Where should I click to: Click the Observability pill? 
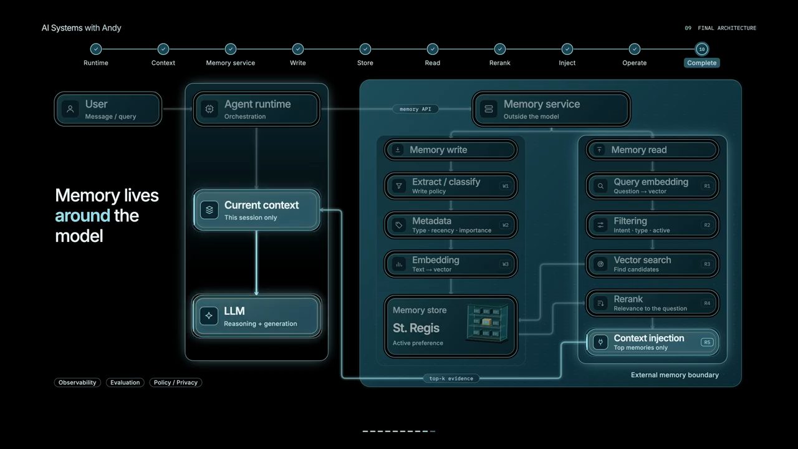point(77,382)
